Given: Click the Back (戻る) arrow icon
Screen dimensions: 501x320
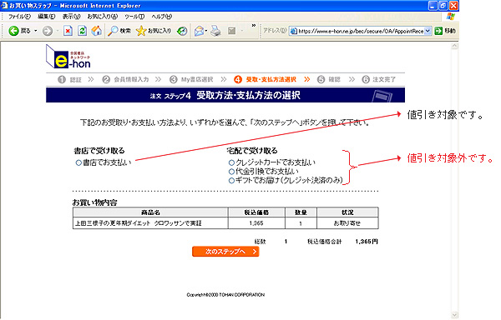Looking at the screenshot, I should (13, 31).
